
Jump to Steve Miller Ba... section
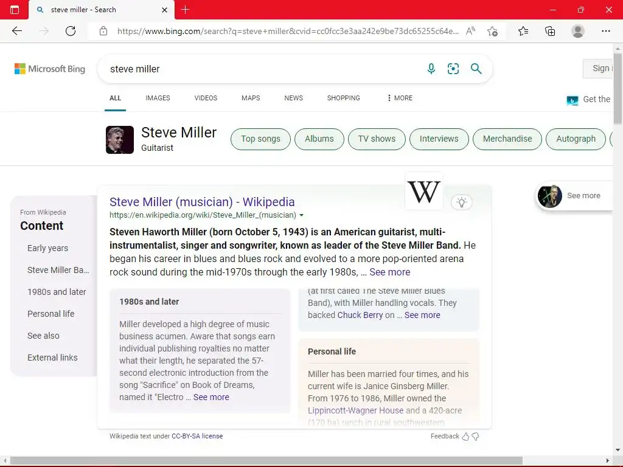[58, 270]
